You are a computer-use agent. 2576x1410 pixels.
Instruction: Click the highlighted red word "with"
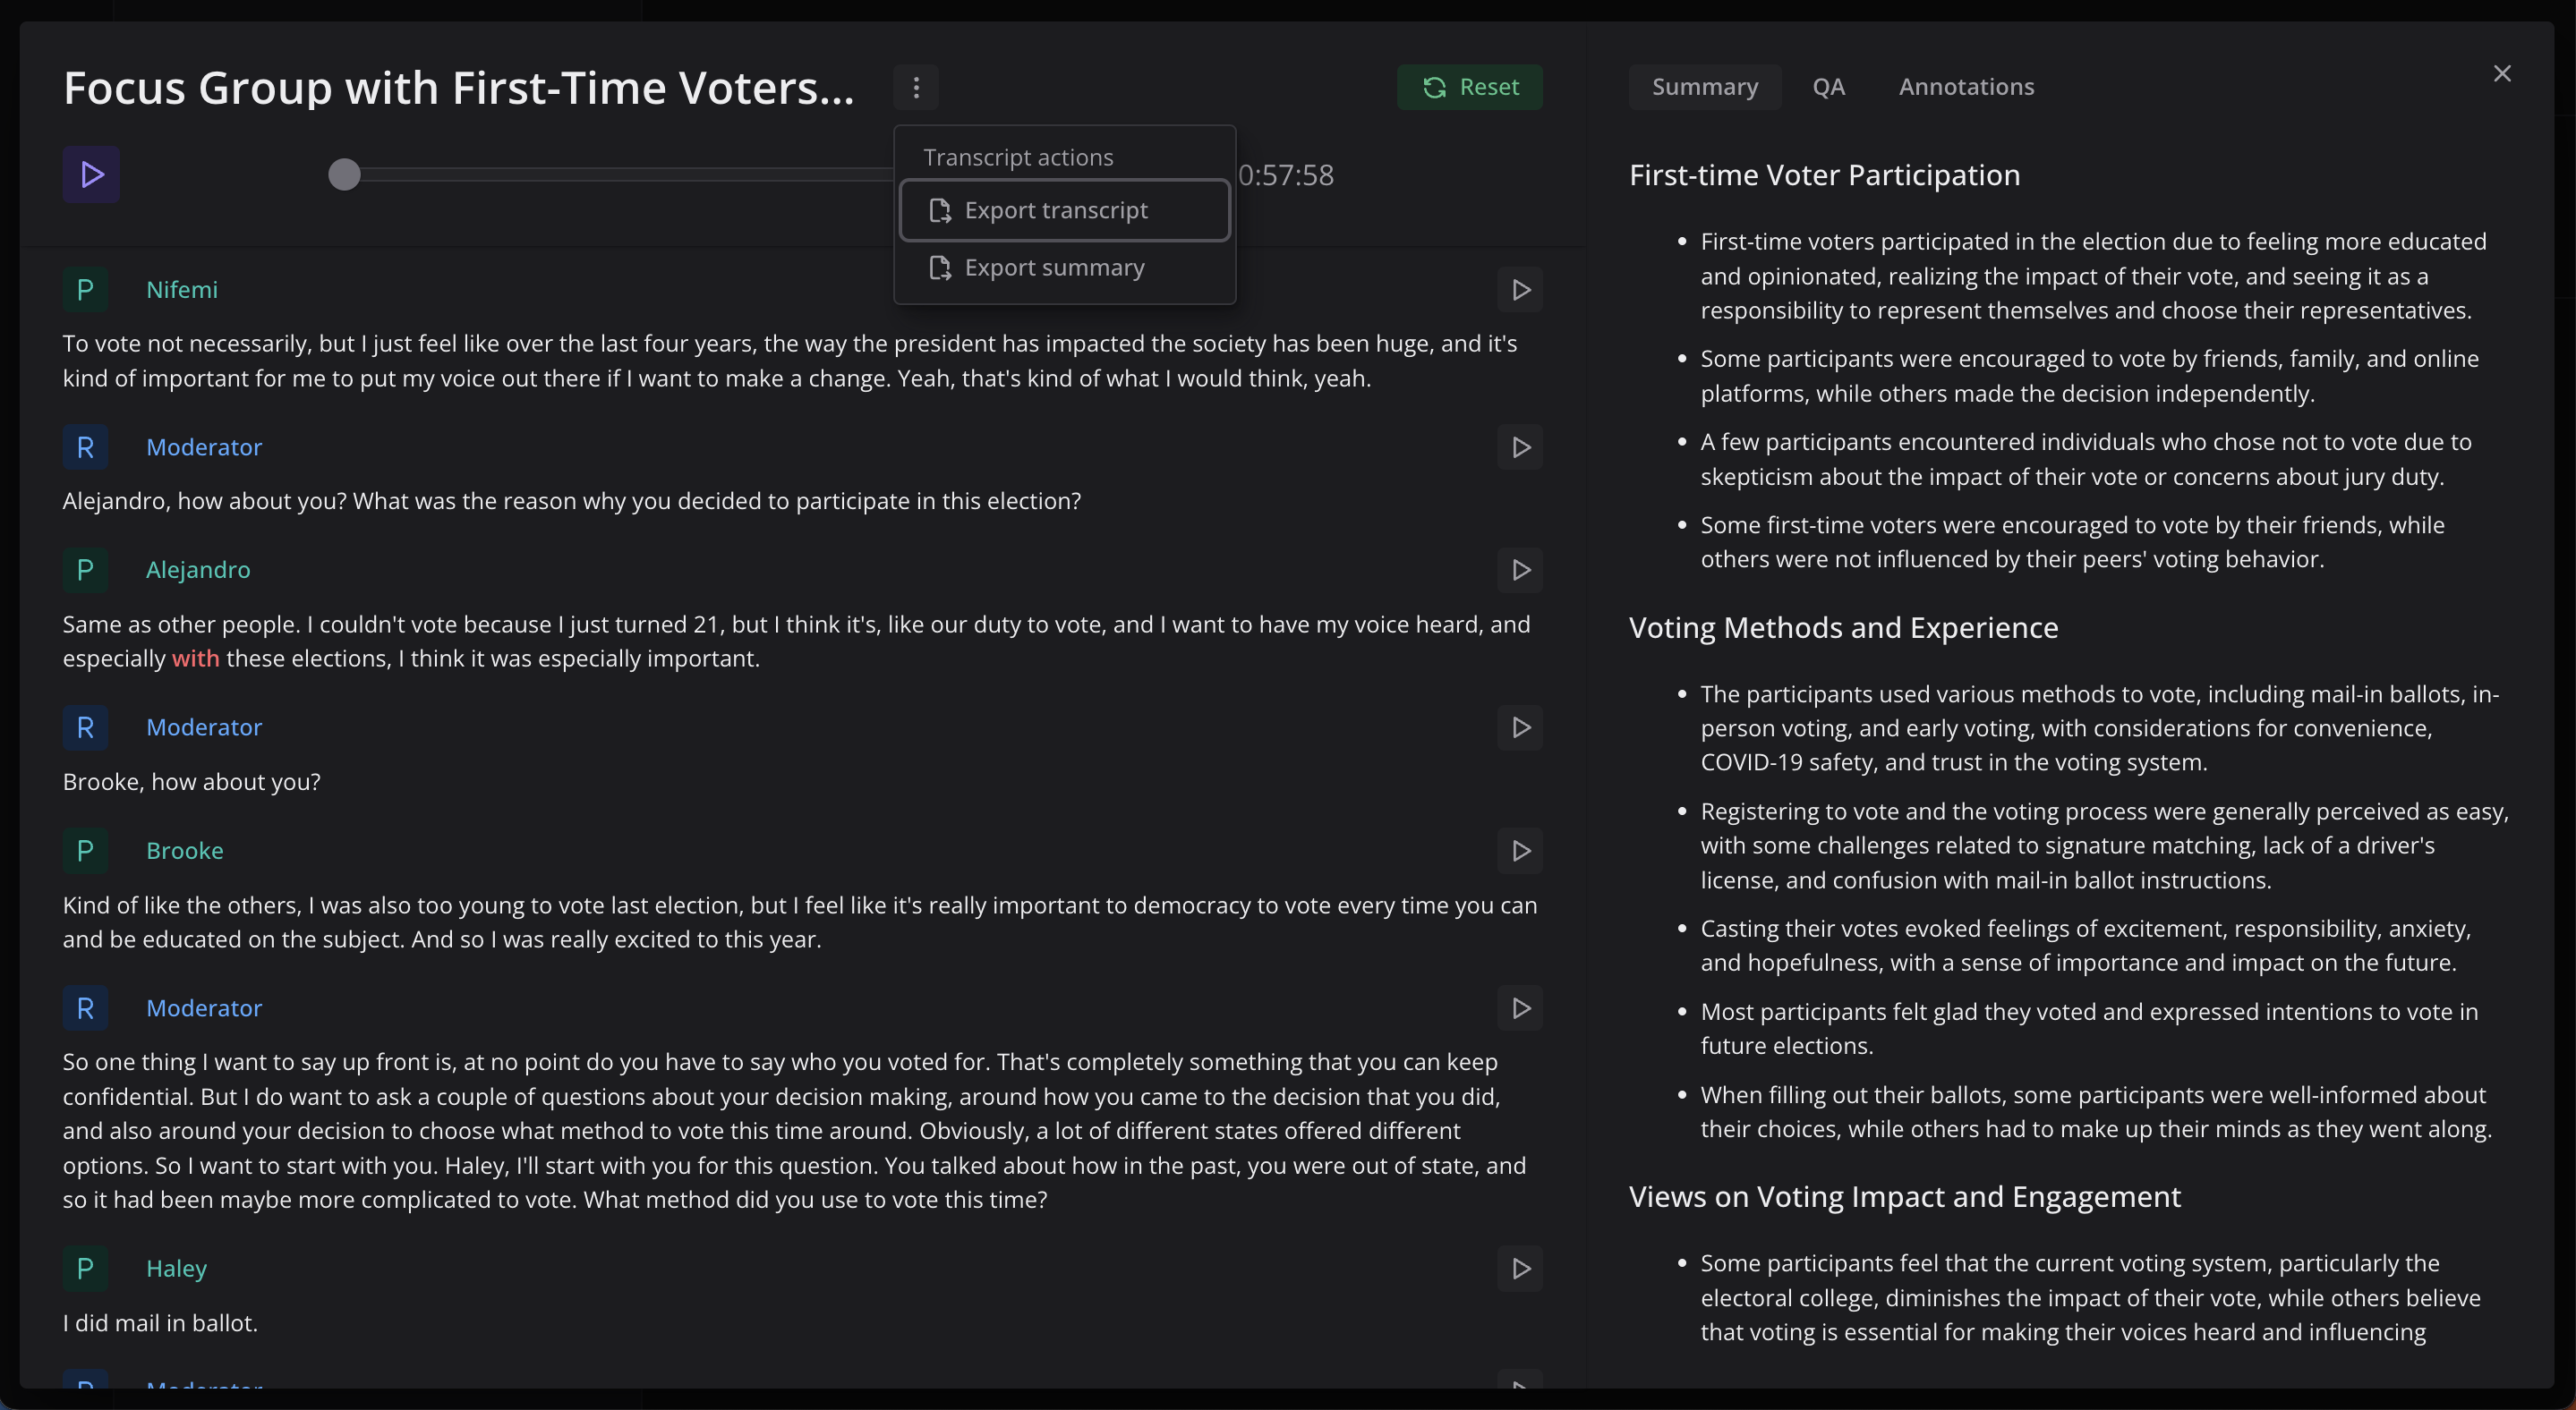tap(195, 658)
